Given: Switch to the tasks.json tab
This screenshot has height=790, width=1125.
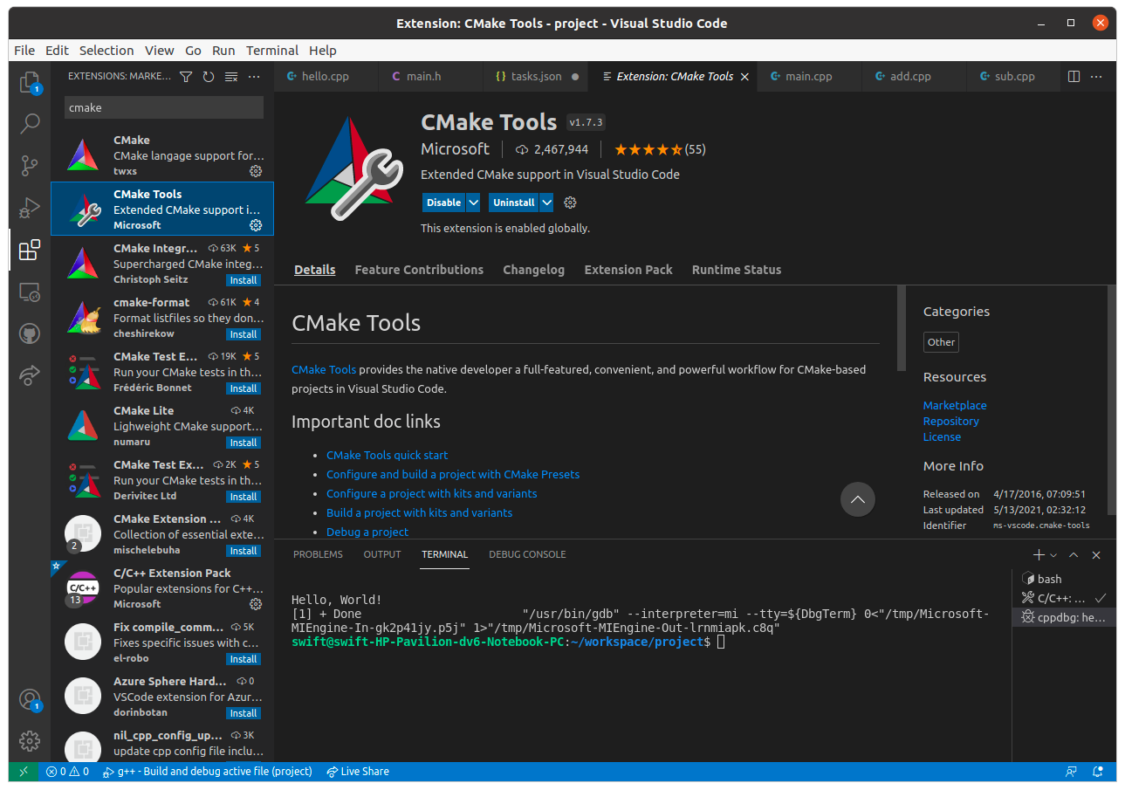Looking at the screenshot, I should click(x=536, y=77).
